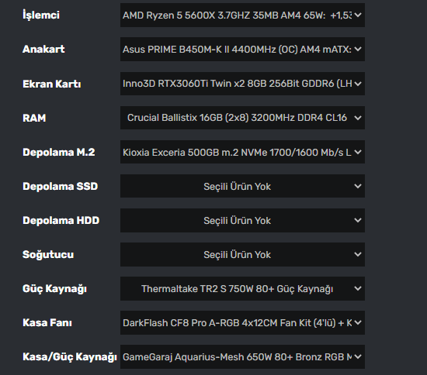Image resolution: width=427 pixels, height=375 pixels.
Task: Click the Kasa/Güç Kaynağı label
Action: [x=70, y=357]
